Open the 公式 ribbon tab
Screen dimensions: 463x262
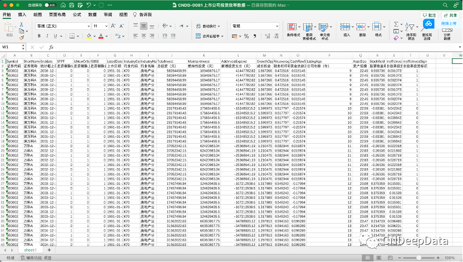[x=77, y=15]
